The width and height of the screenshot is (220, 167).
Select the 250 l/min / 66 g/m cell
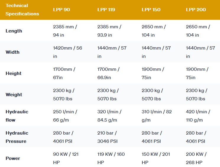click(x=65, y=116)
